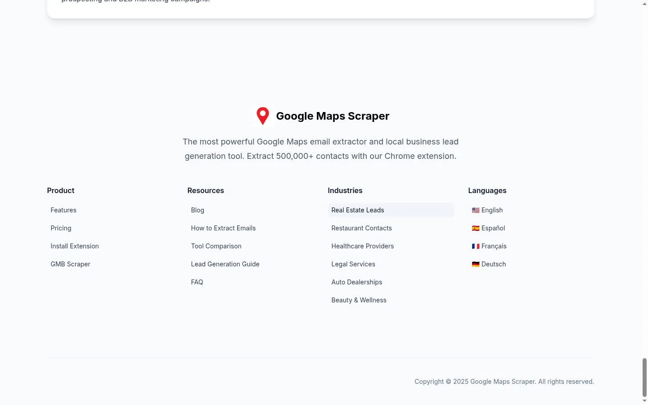
Task: Visit the GMB Scraper page
Action: pos(70,264)
